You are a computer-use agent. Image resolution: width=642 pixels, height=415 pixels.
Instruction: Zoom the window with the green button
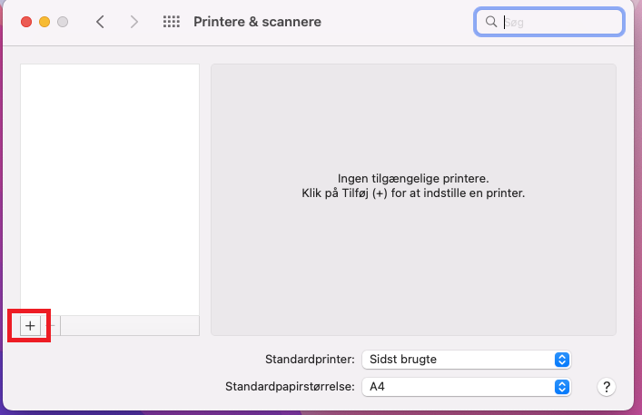click(x=62, y=22)
